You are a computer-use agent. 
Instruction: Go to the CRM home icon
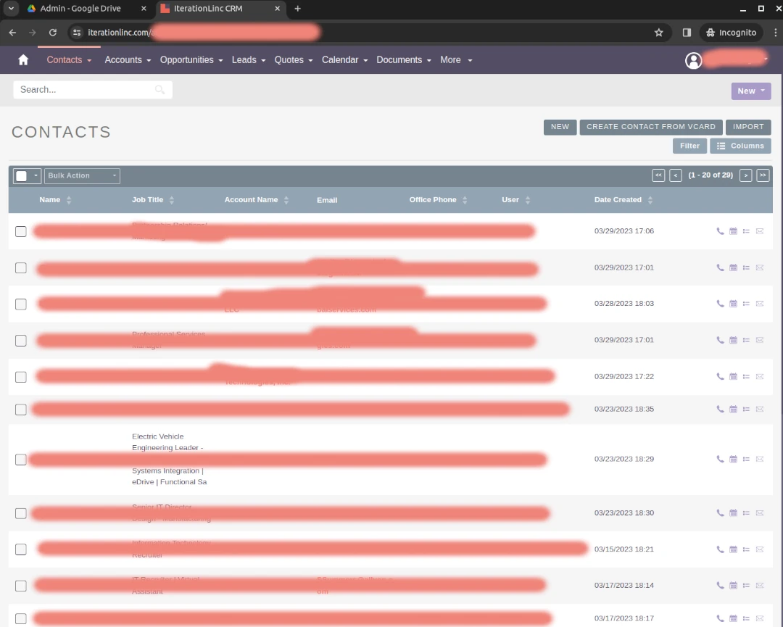[x=23, y=60]
